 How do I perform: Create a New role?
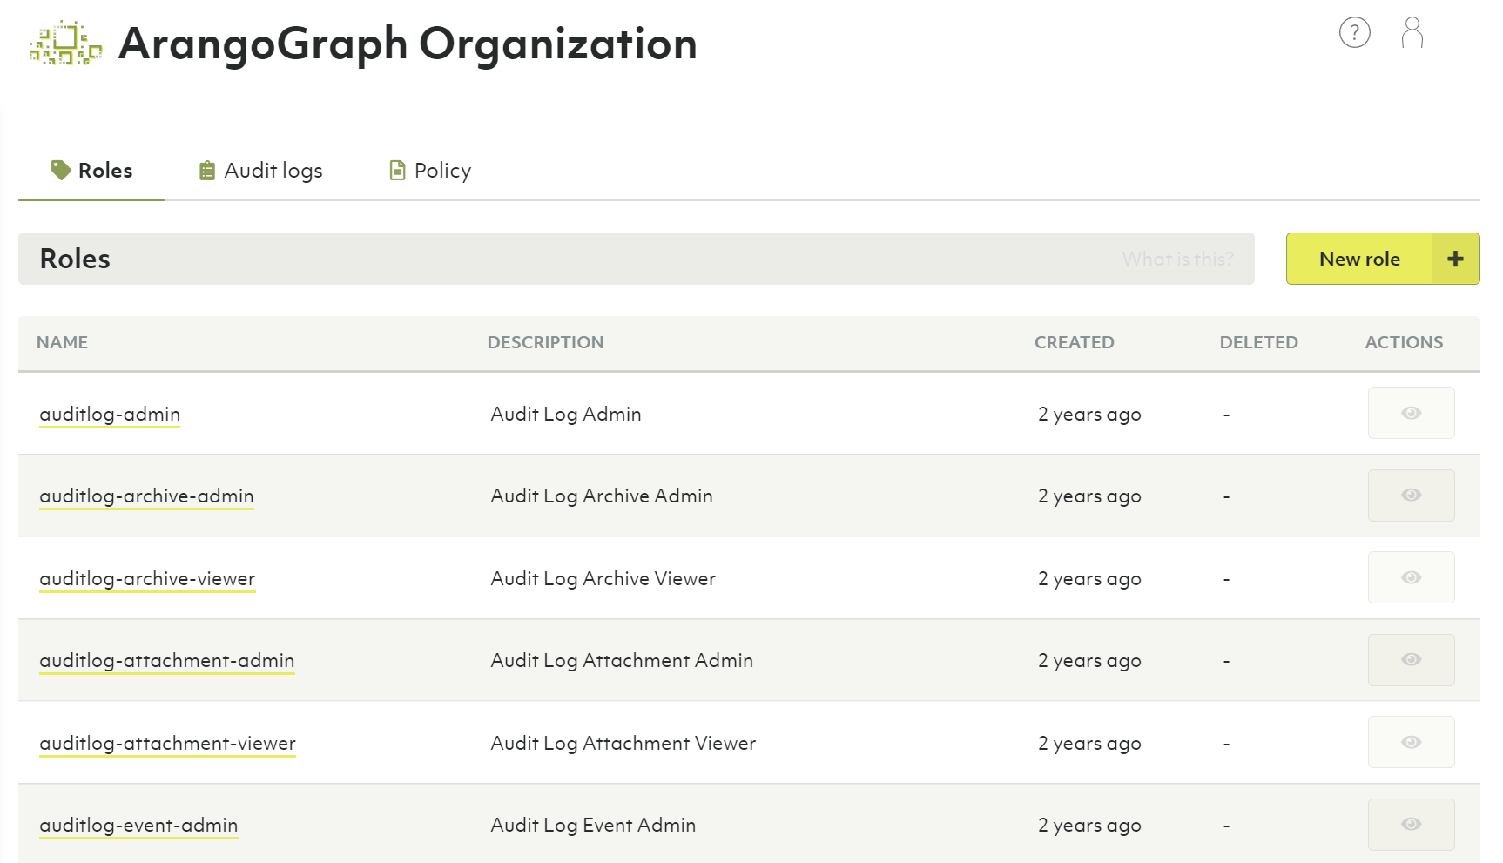(1383, 259)
